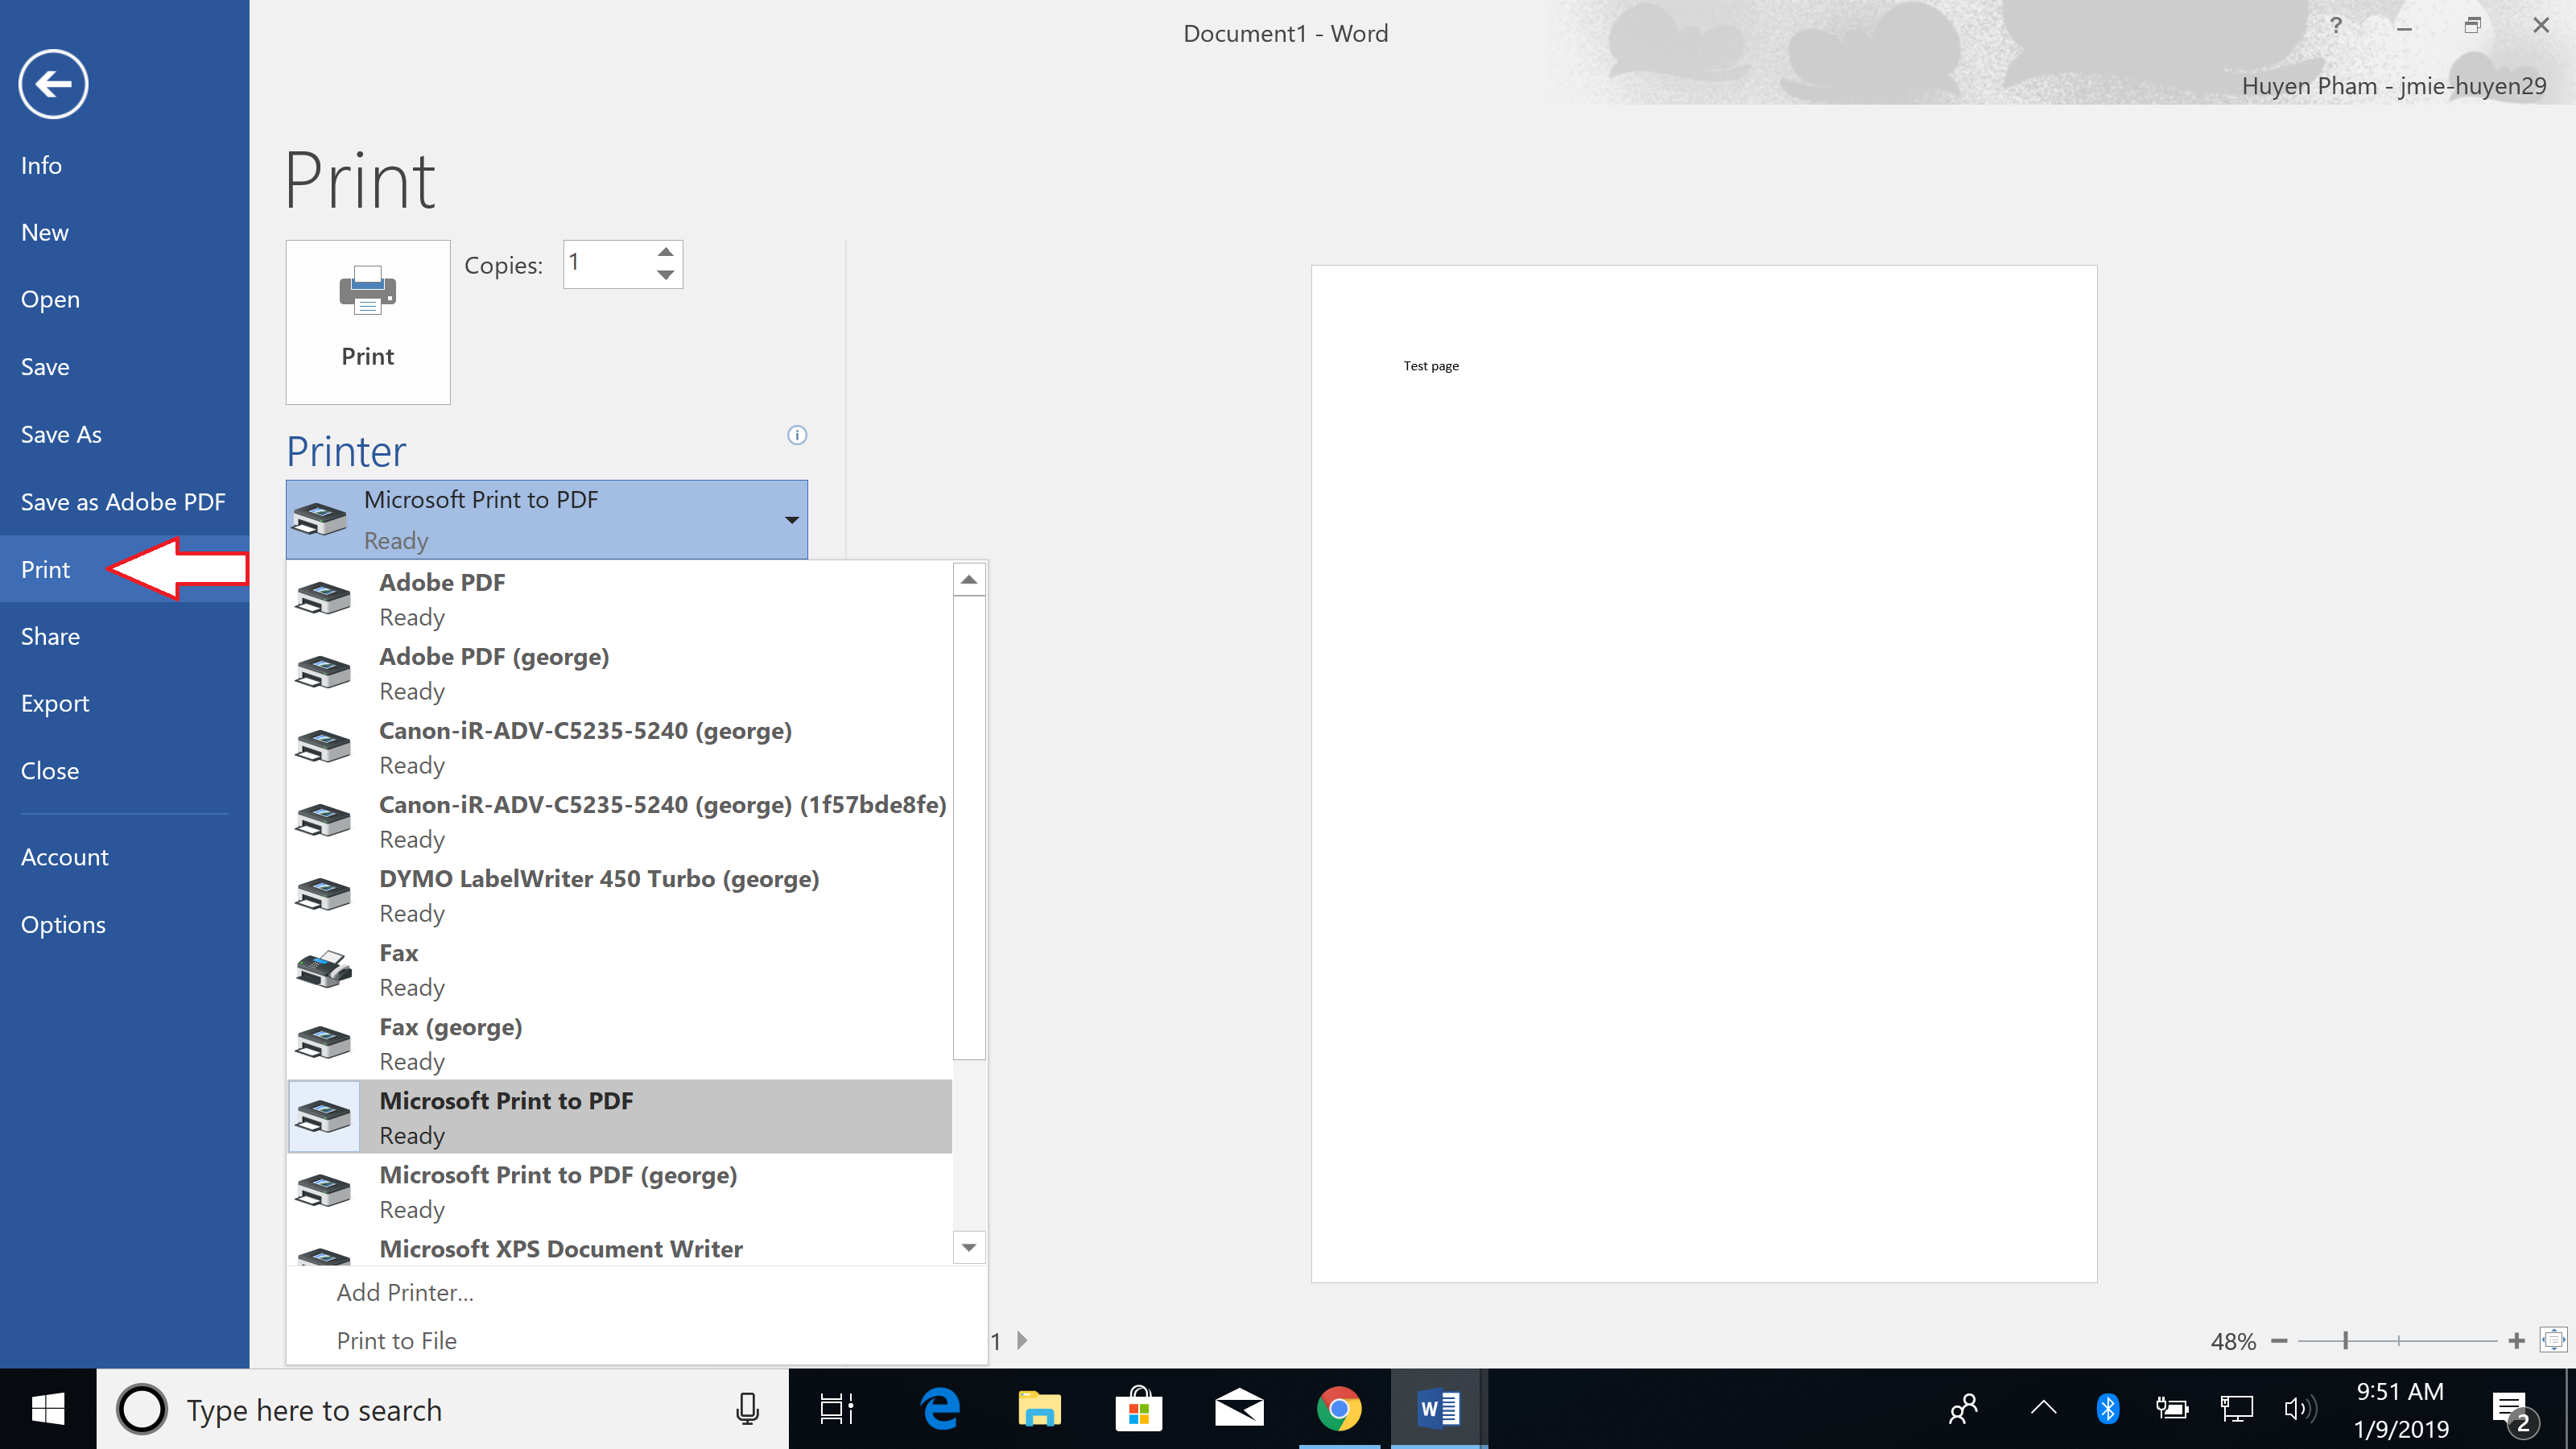Choose the Canon printer ending 1f57bde8fe
This screenshot has width=2576, height=1449.
tap(620, 821)
